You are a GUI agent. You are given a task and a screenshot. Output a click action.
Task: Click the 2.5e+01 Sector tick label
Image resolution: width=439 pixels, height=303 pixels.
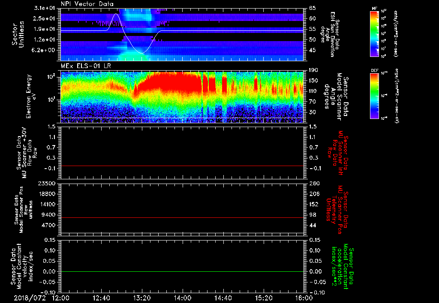45,18
